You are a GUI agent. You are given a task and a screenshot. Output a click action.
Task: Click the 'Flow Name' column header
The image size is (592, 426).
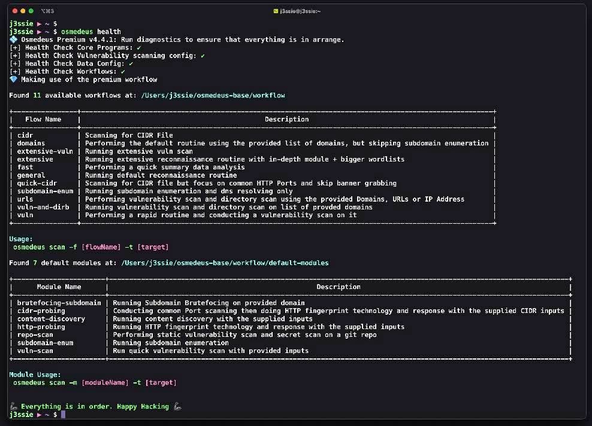point(43,119)
